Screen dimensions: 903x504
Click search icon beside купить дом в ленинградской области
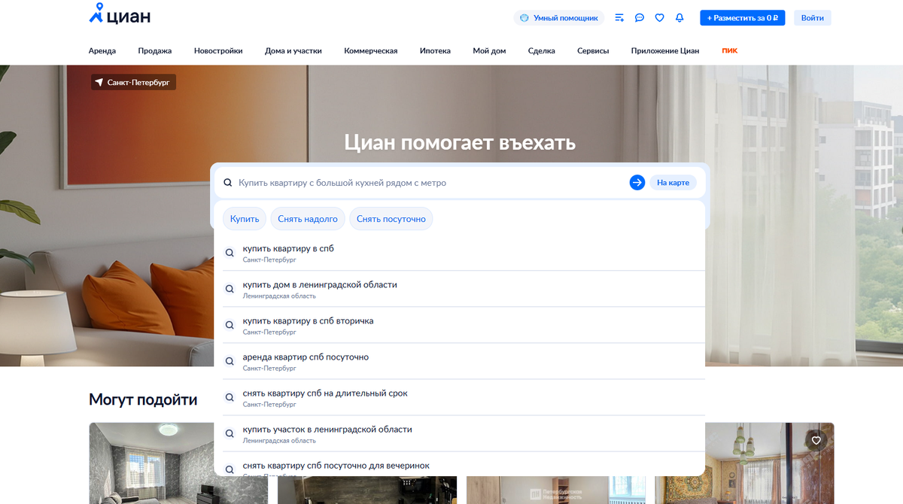[x=230, y=290]
